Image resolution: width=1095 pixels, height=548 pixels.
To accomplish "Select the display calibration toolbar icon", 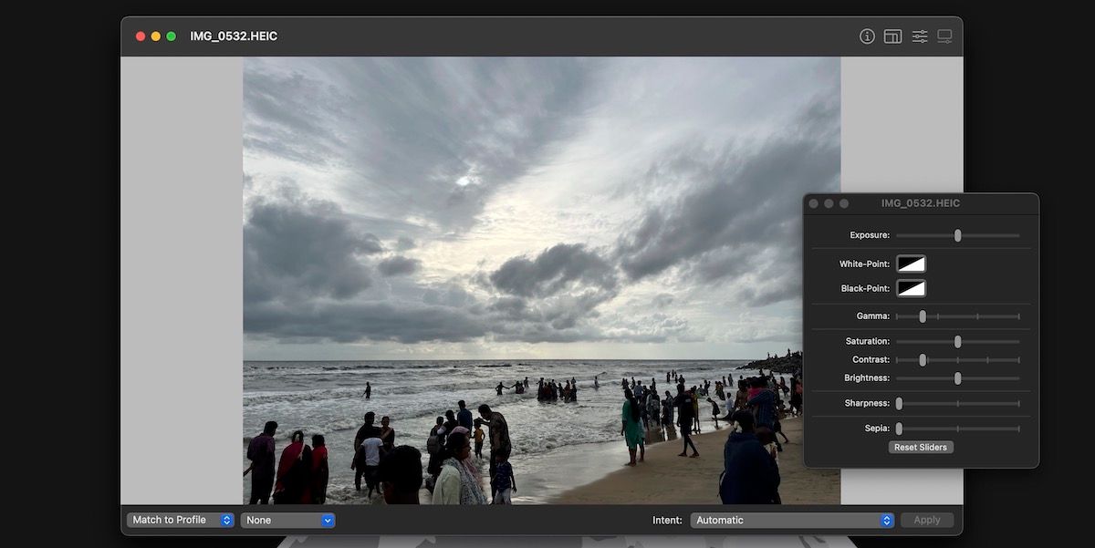I will coord(944,36).
